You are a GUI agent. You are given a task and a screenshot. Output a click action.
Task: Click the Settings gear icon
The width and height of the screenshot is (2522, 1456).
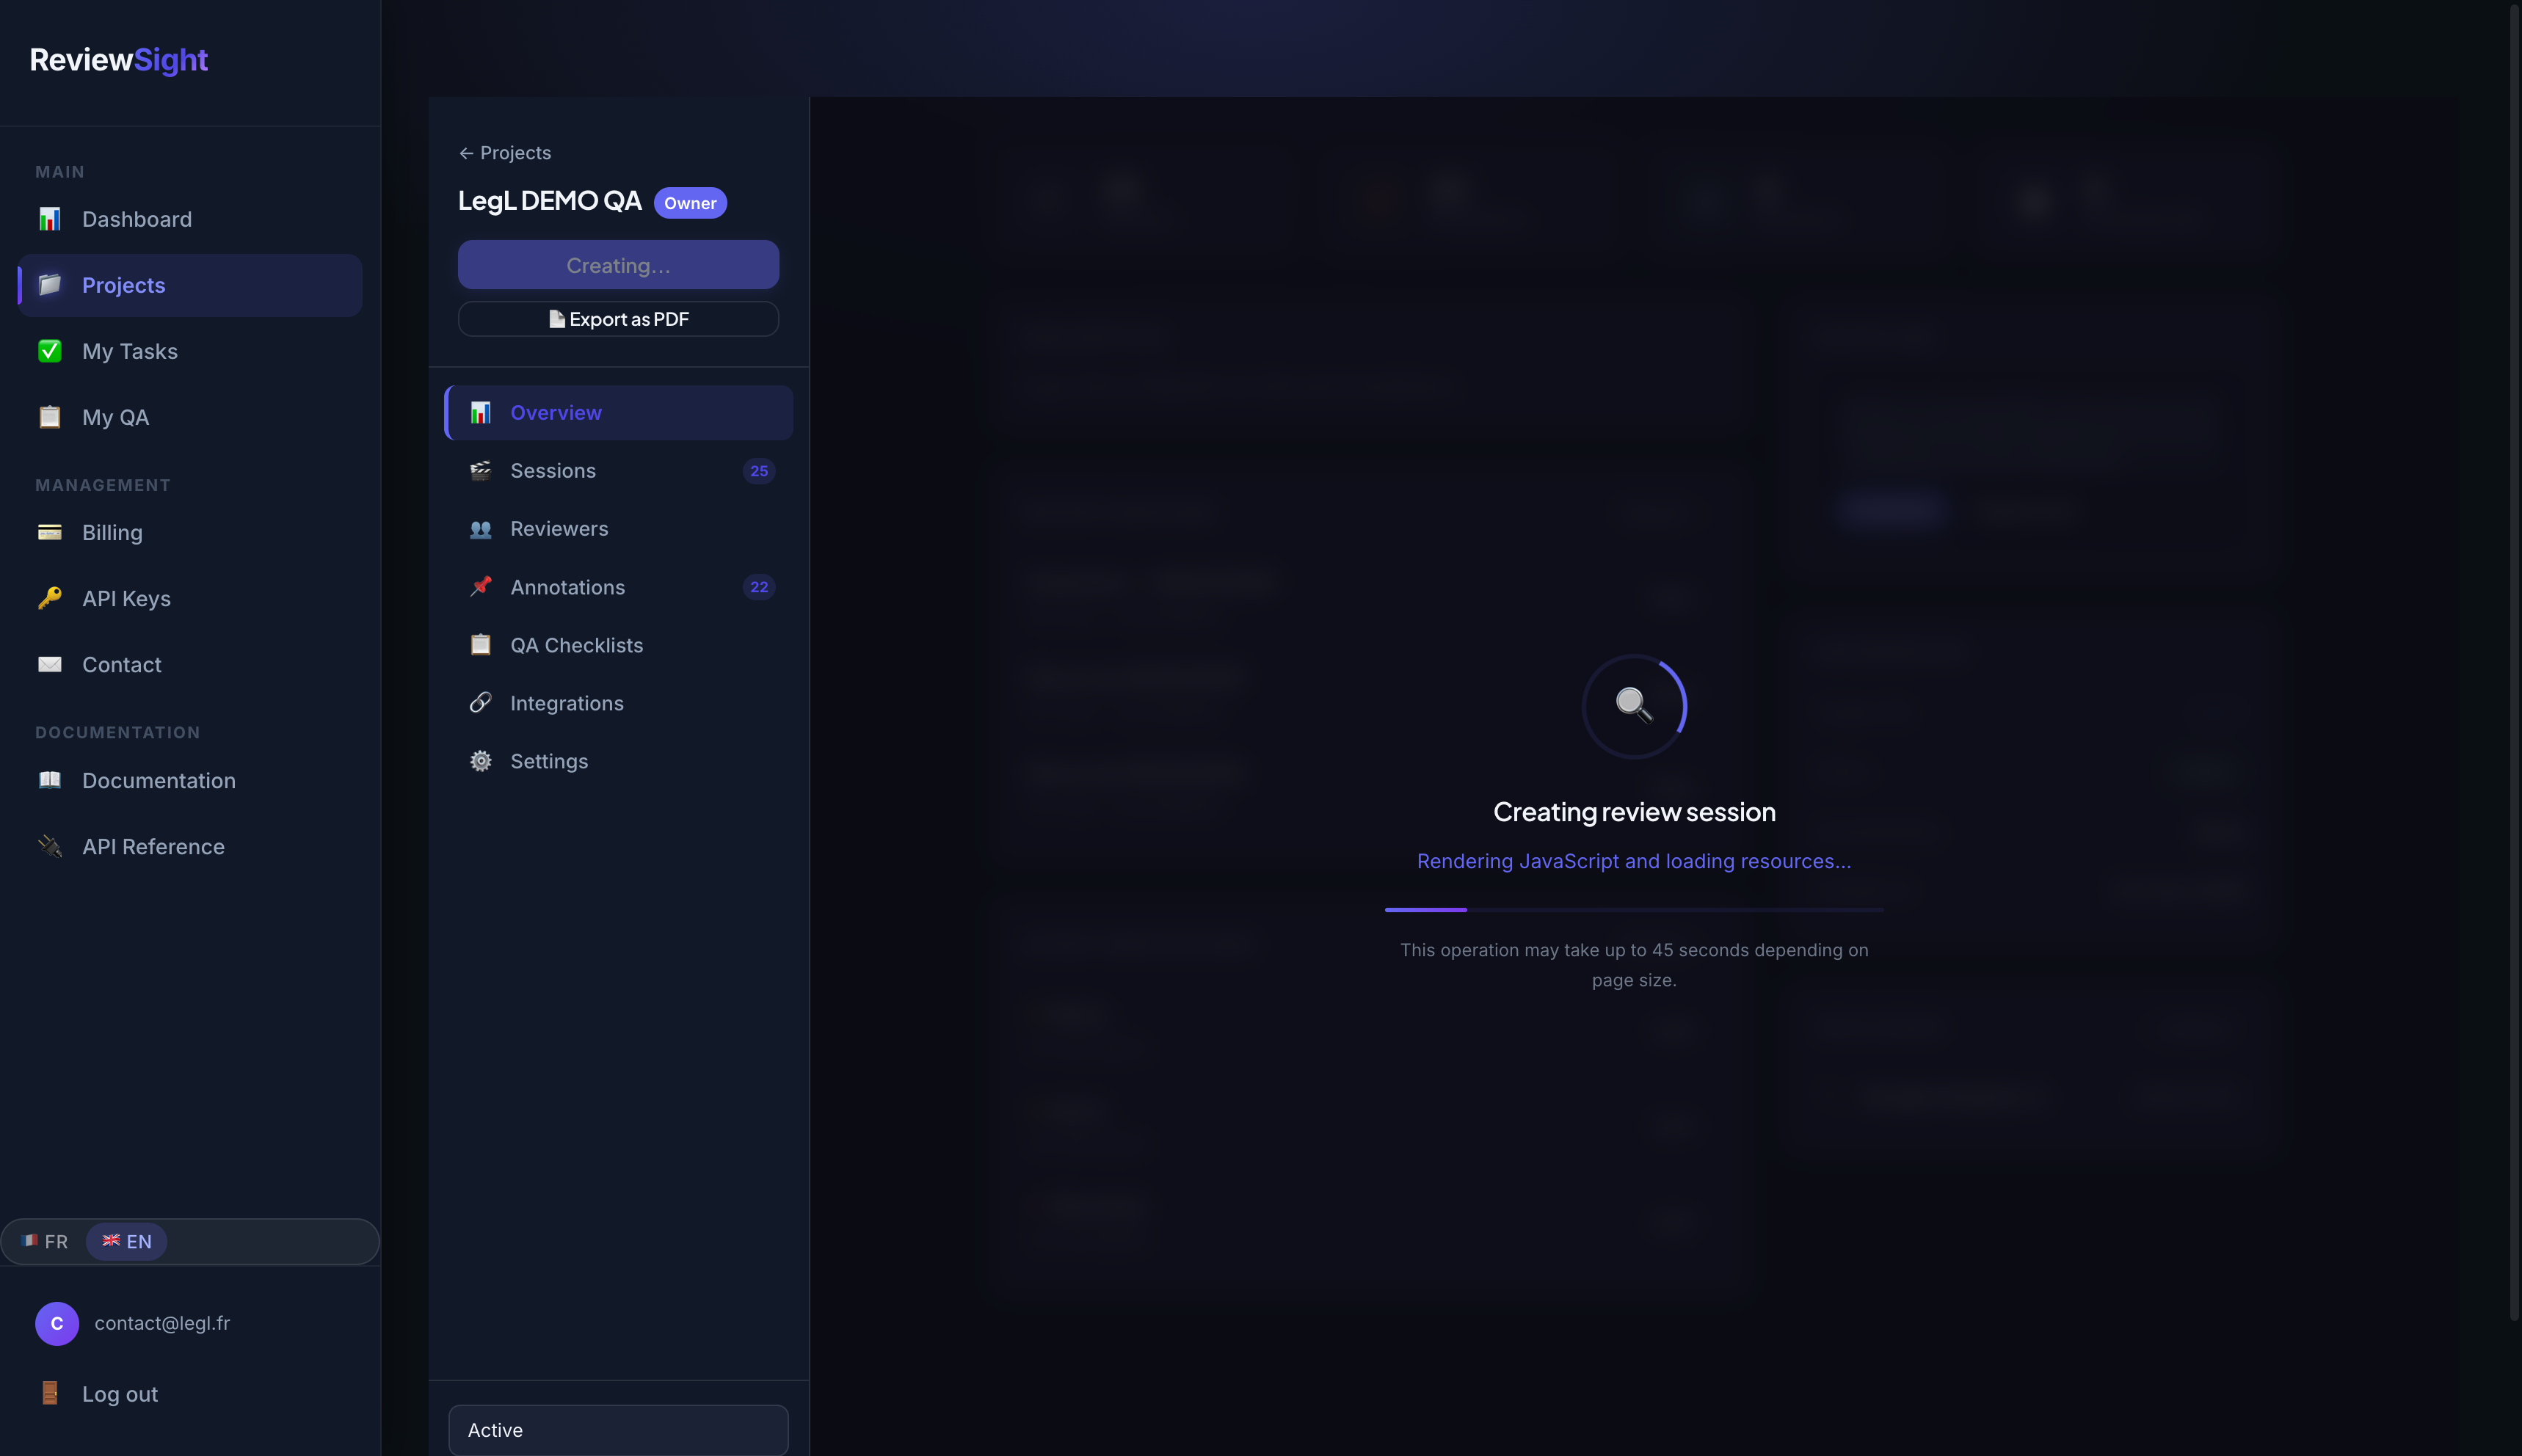point(481,761)
